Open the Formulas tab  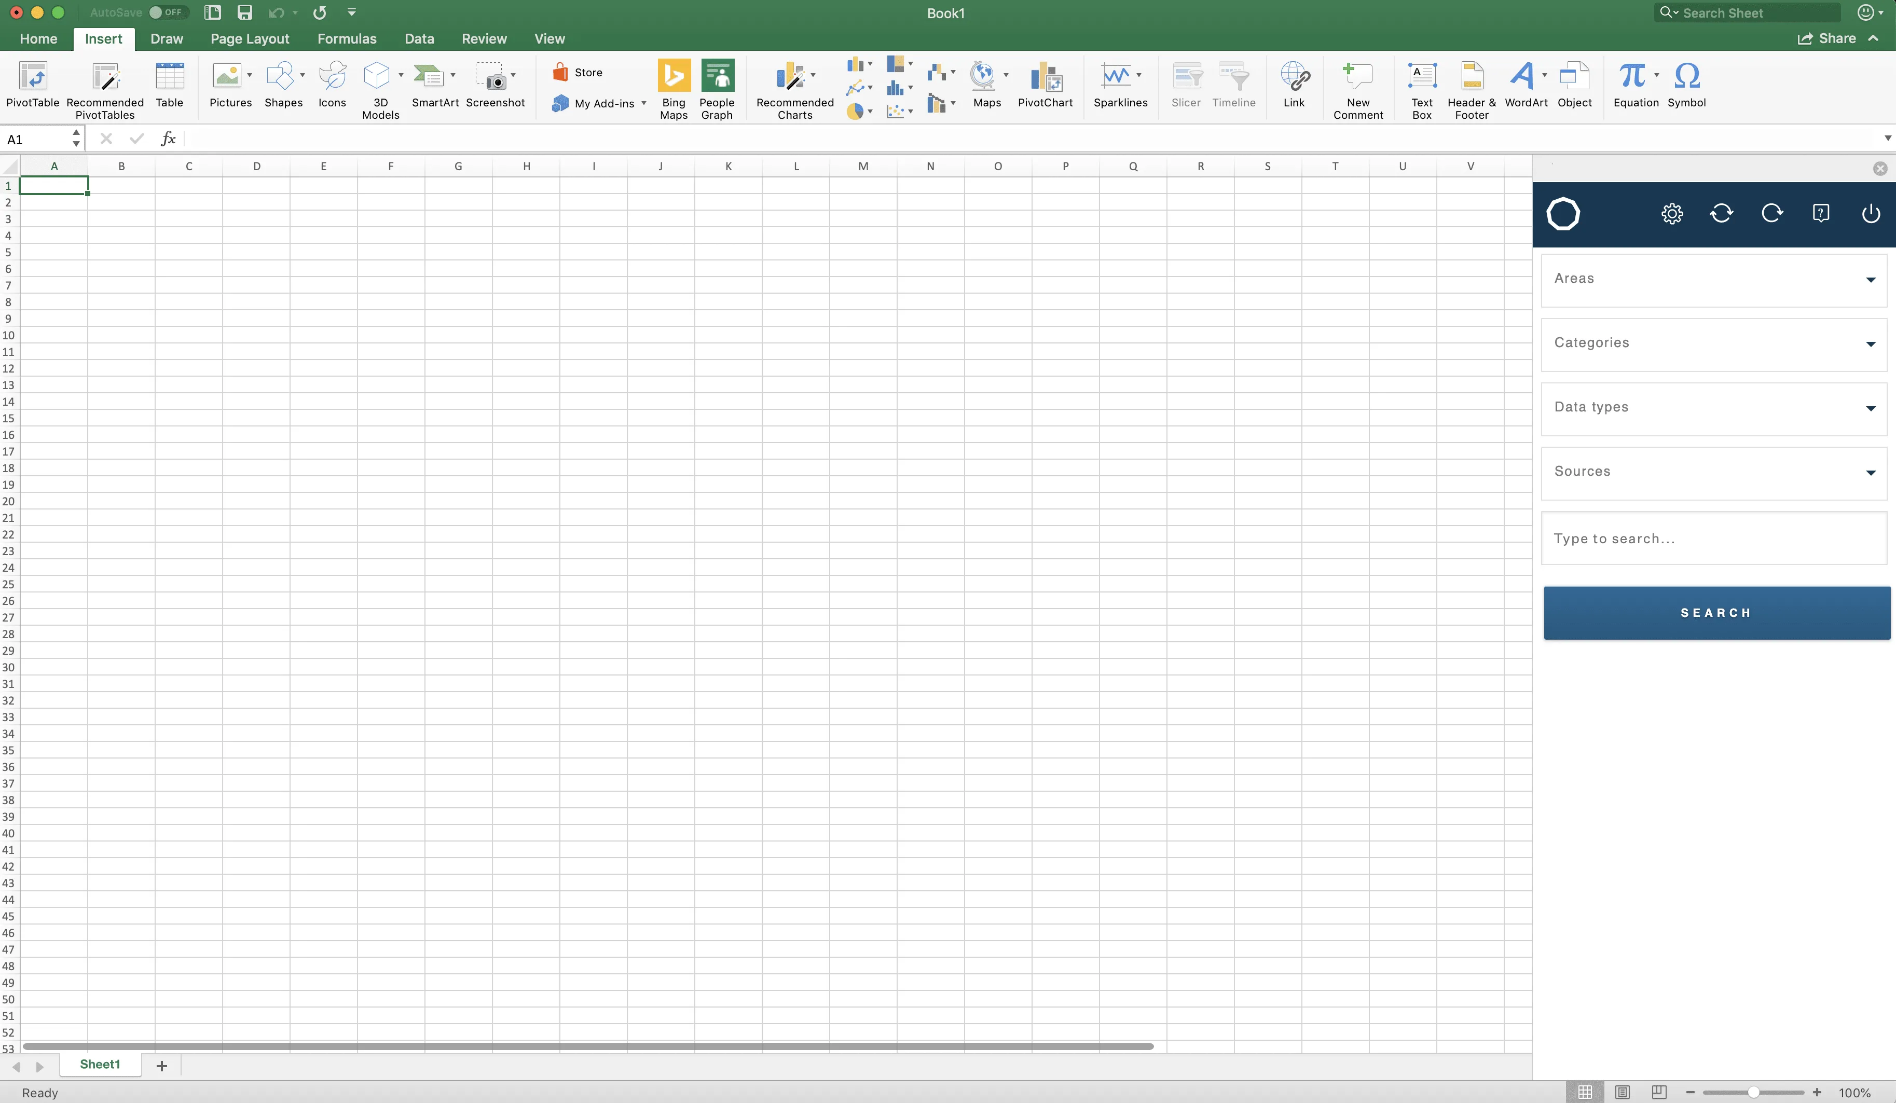pos(346,38)
